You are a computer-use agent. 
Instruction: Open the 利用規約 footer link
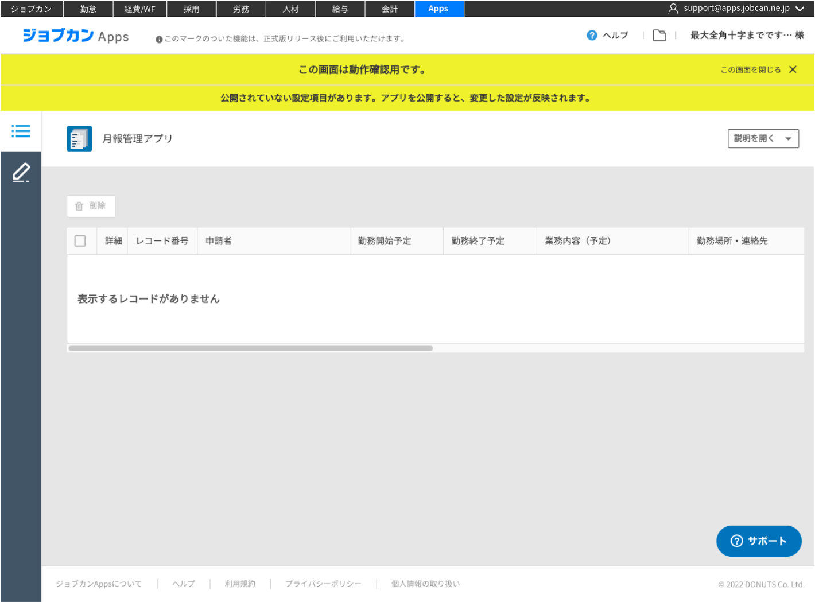click(240, 584)
